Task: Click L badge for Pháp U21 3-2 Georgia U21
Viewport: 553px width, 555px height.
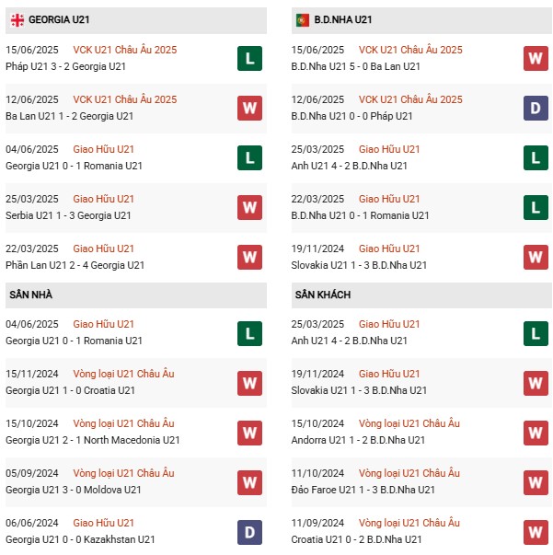Action: [249, 58]
